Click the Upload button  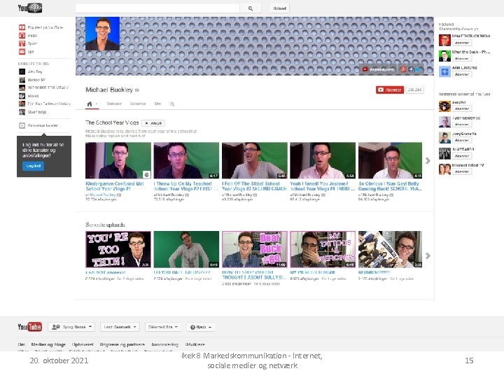point(279,8)
